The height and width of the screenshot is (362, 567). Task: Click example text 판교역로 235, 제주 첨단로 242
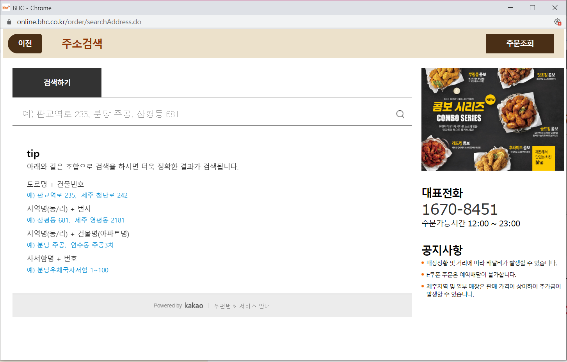point(77,195)
